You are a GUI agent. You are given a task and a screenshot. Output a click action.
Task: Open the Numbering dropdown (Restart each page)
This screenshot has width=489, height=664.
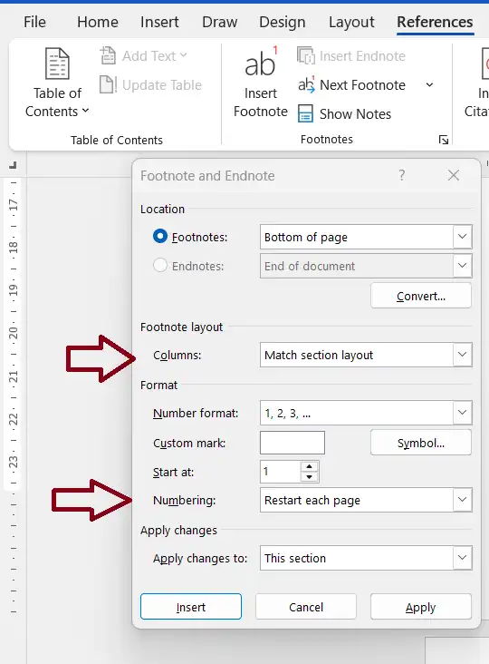463,500
